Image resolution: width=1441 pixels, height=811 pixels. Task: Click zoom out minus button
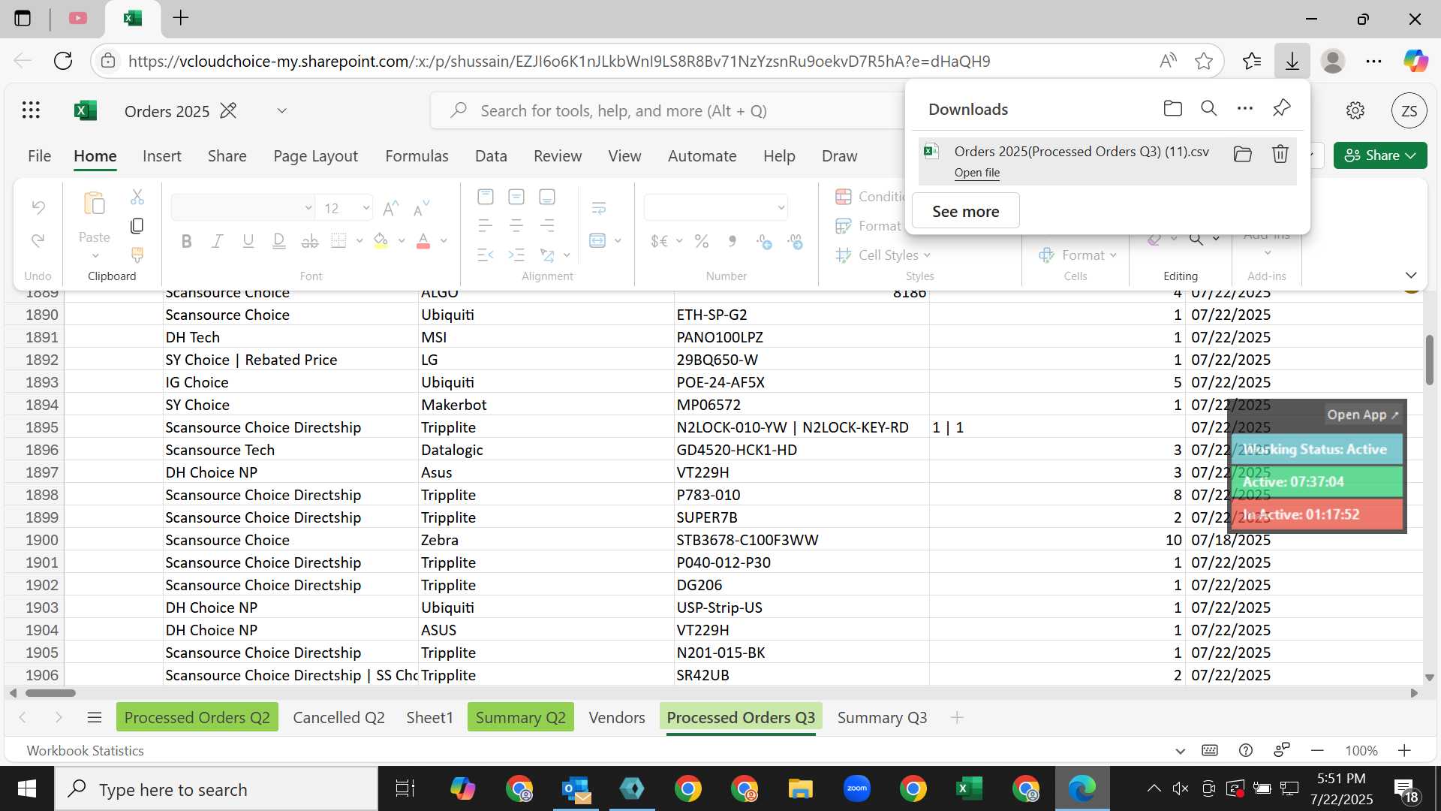point(1317,750)
